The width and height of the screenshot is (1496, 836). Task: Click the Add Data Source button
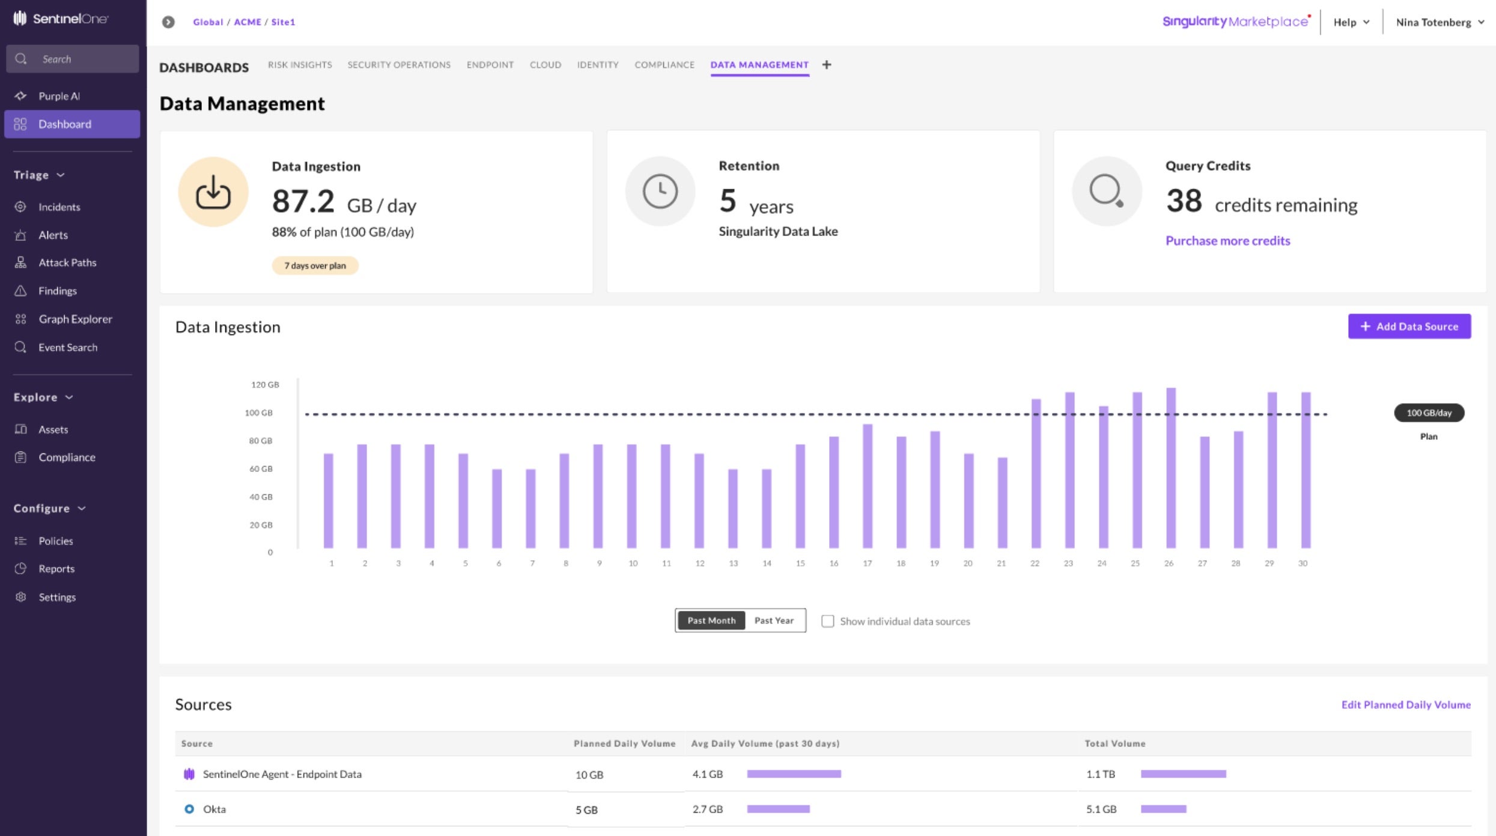(1409, 326)
